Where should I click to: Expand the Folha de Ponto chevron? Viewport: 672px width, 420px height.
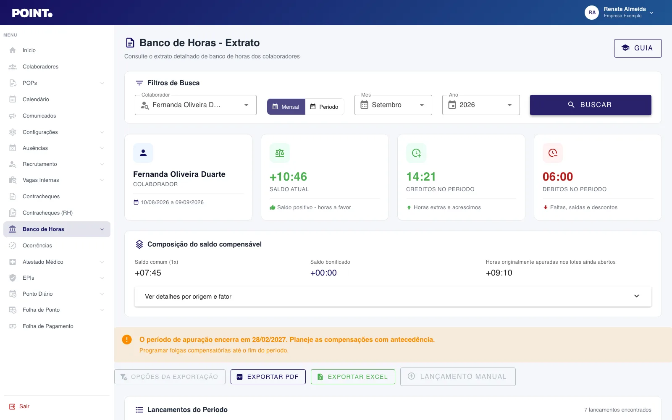point(102,310)
